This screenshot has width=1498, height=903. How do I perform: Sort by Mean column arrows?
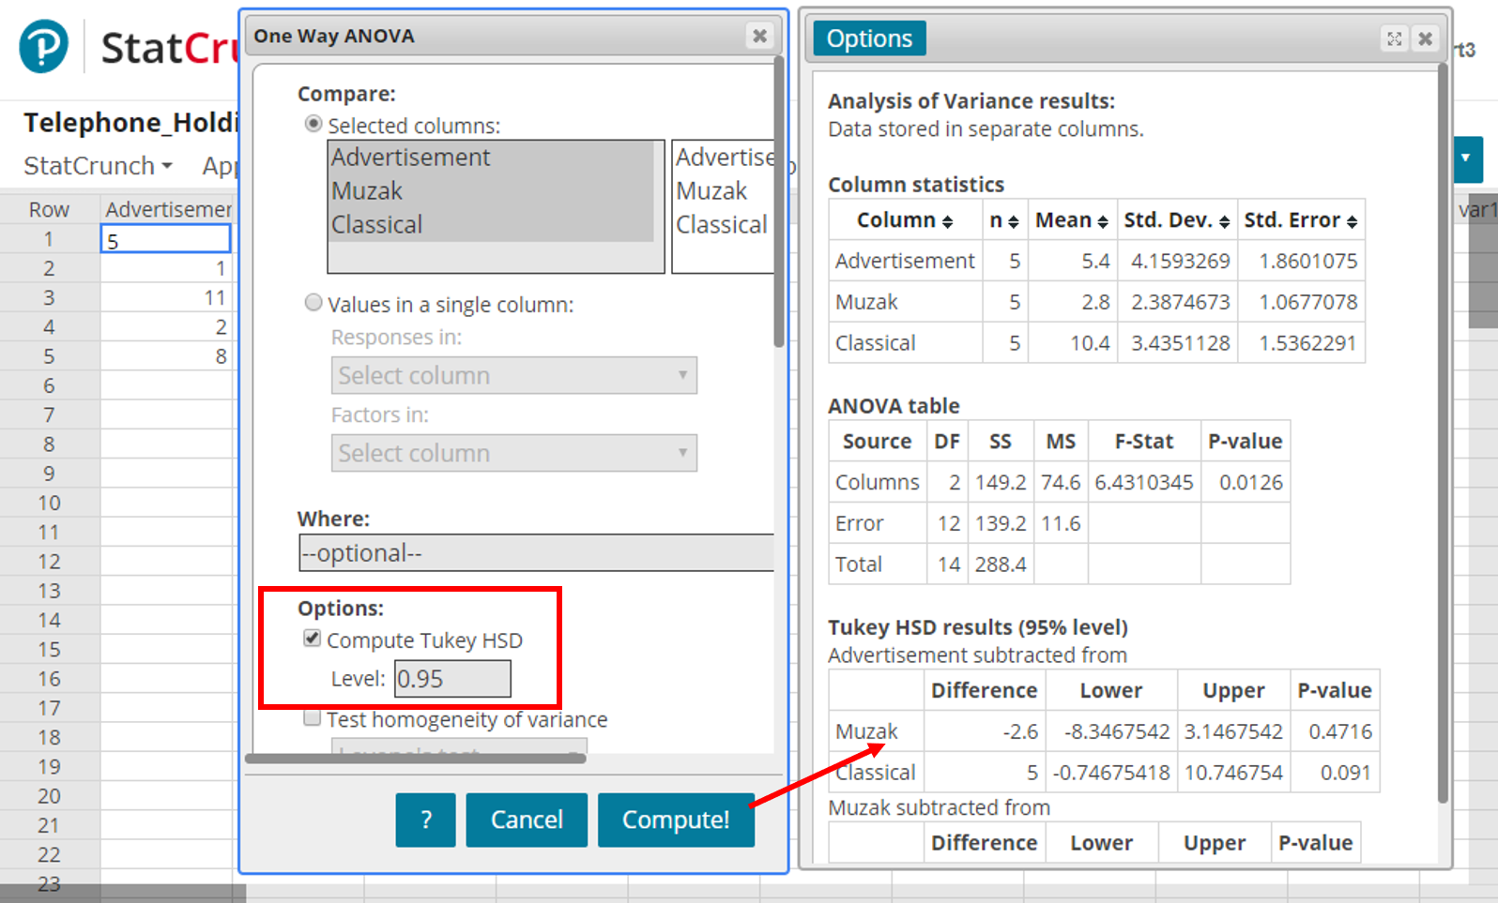point(1103,221)
